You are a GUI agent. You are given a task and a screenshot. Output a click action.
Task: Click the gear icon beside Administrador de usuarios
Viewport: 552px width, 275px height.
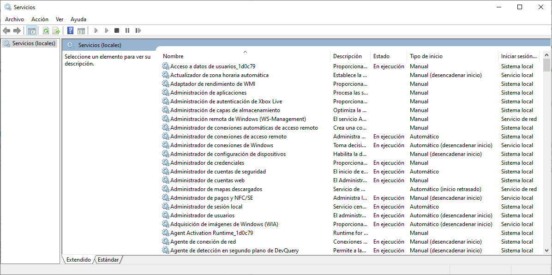[165, 215]
